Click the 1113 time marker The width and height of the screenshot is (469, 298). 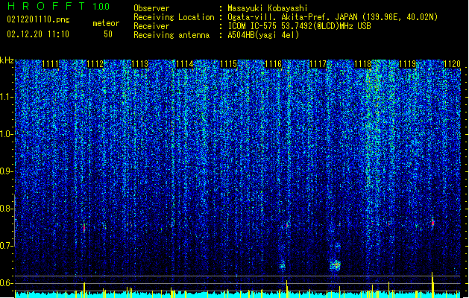pos(139,64)
